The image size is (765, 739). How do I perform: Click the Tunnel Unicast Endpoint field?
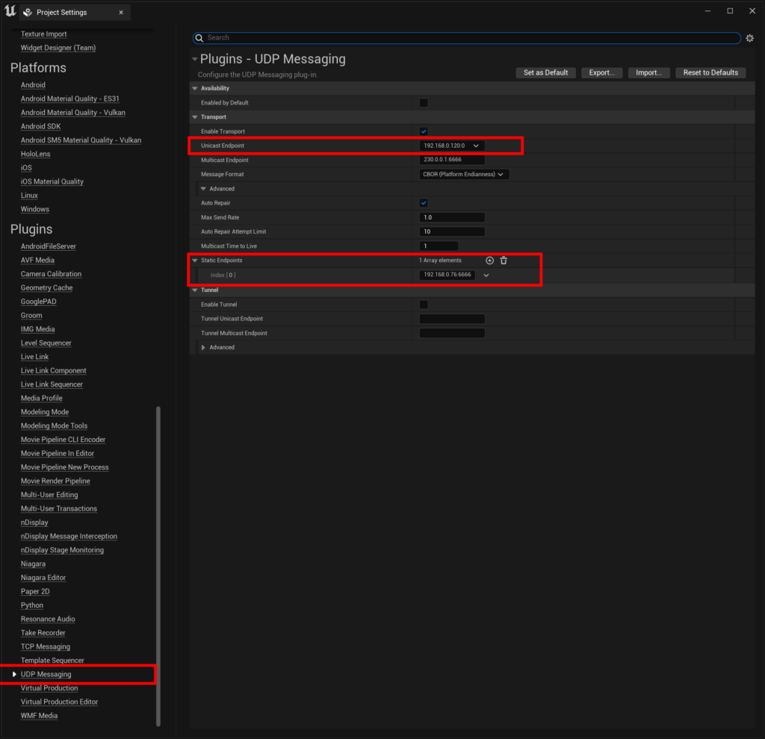click(452, 319)
